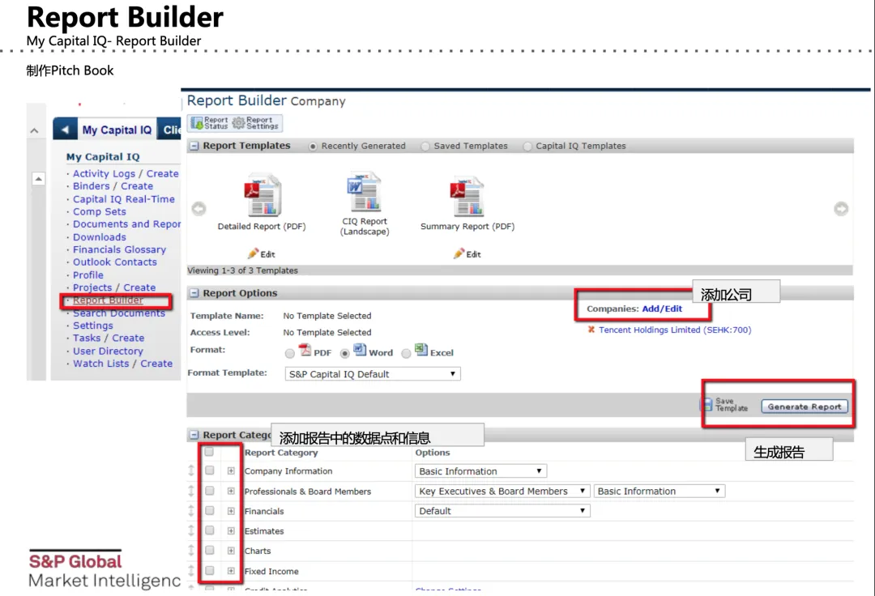Open Capital IQ Real-Time link
This screenshot has width=875, height=596.
(124, 199)
